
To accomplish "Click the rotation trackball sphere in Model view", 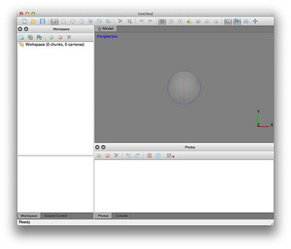I will 184,88.
